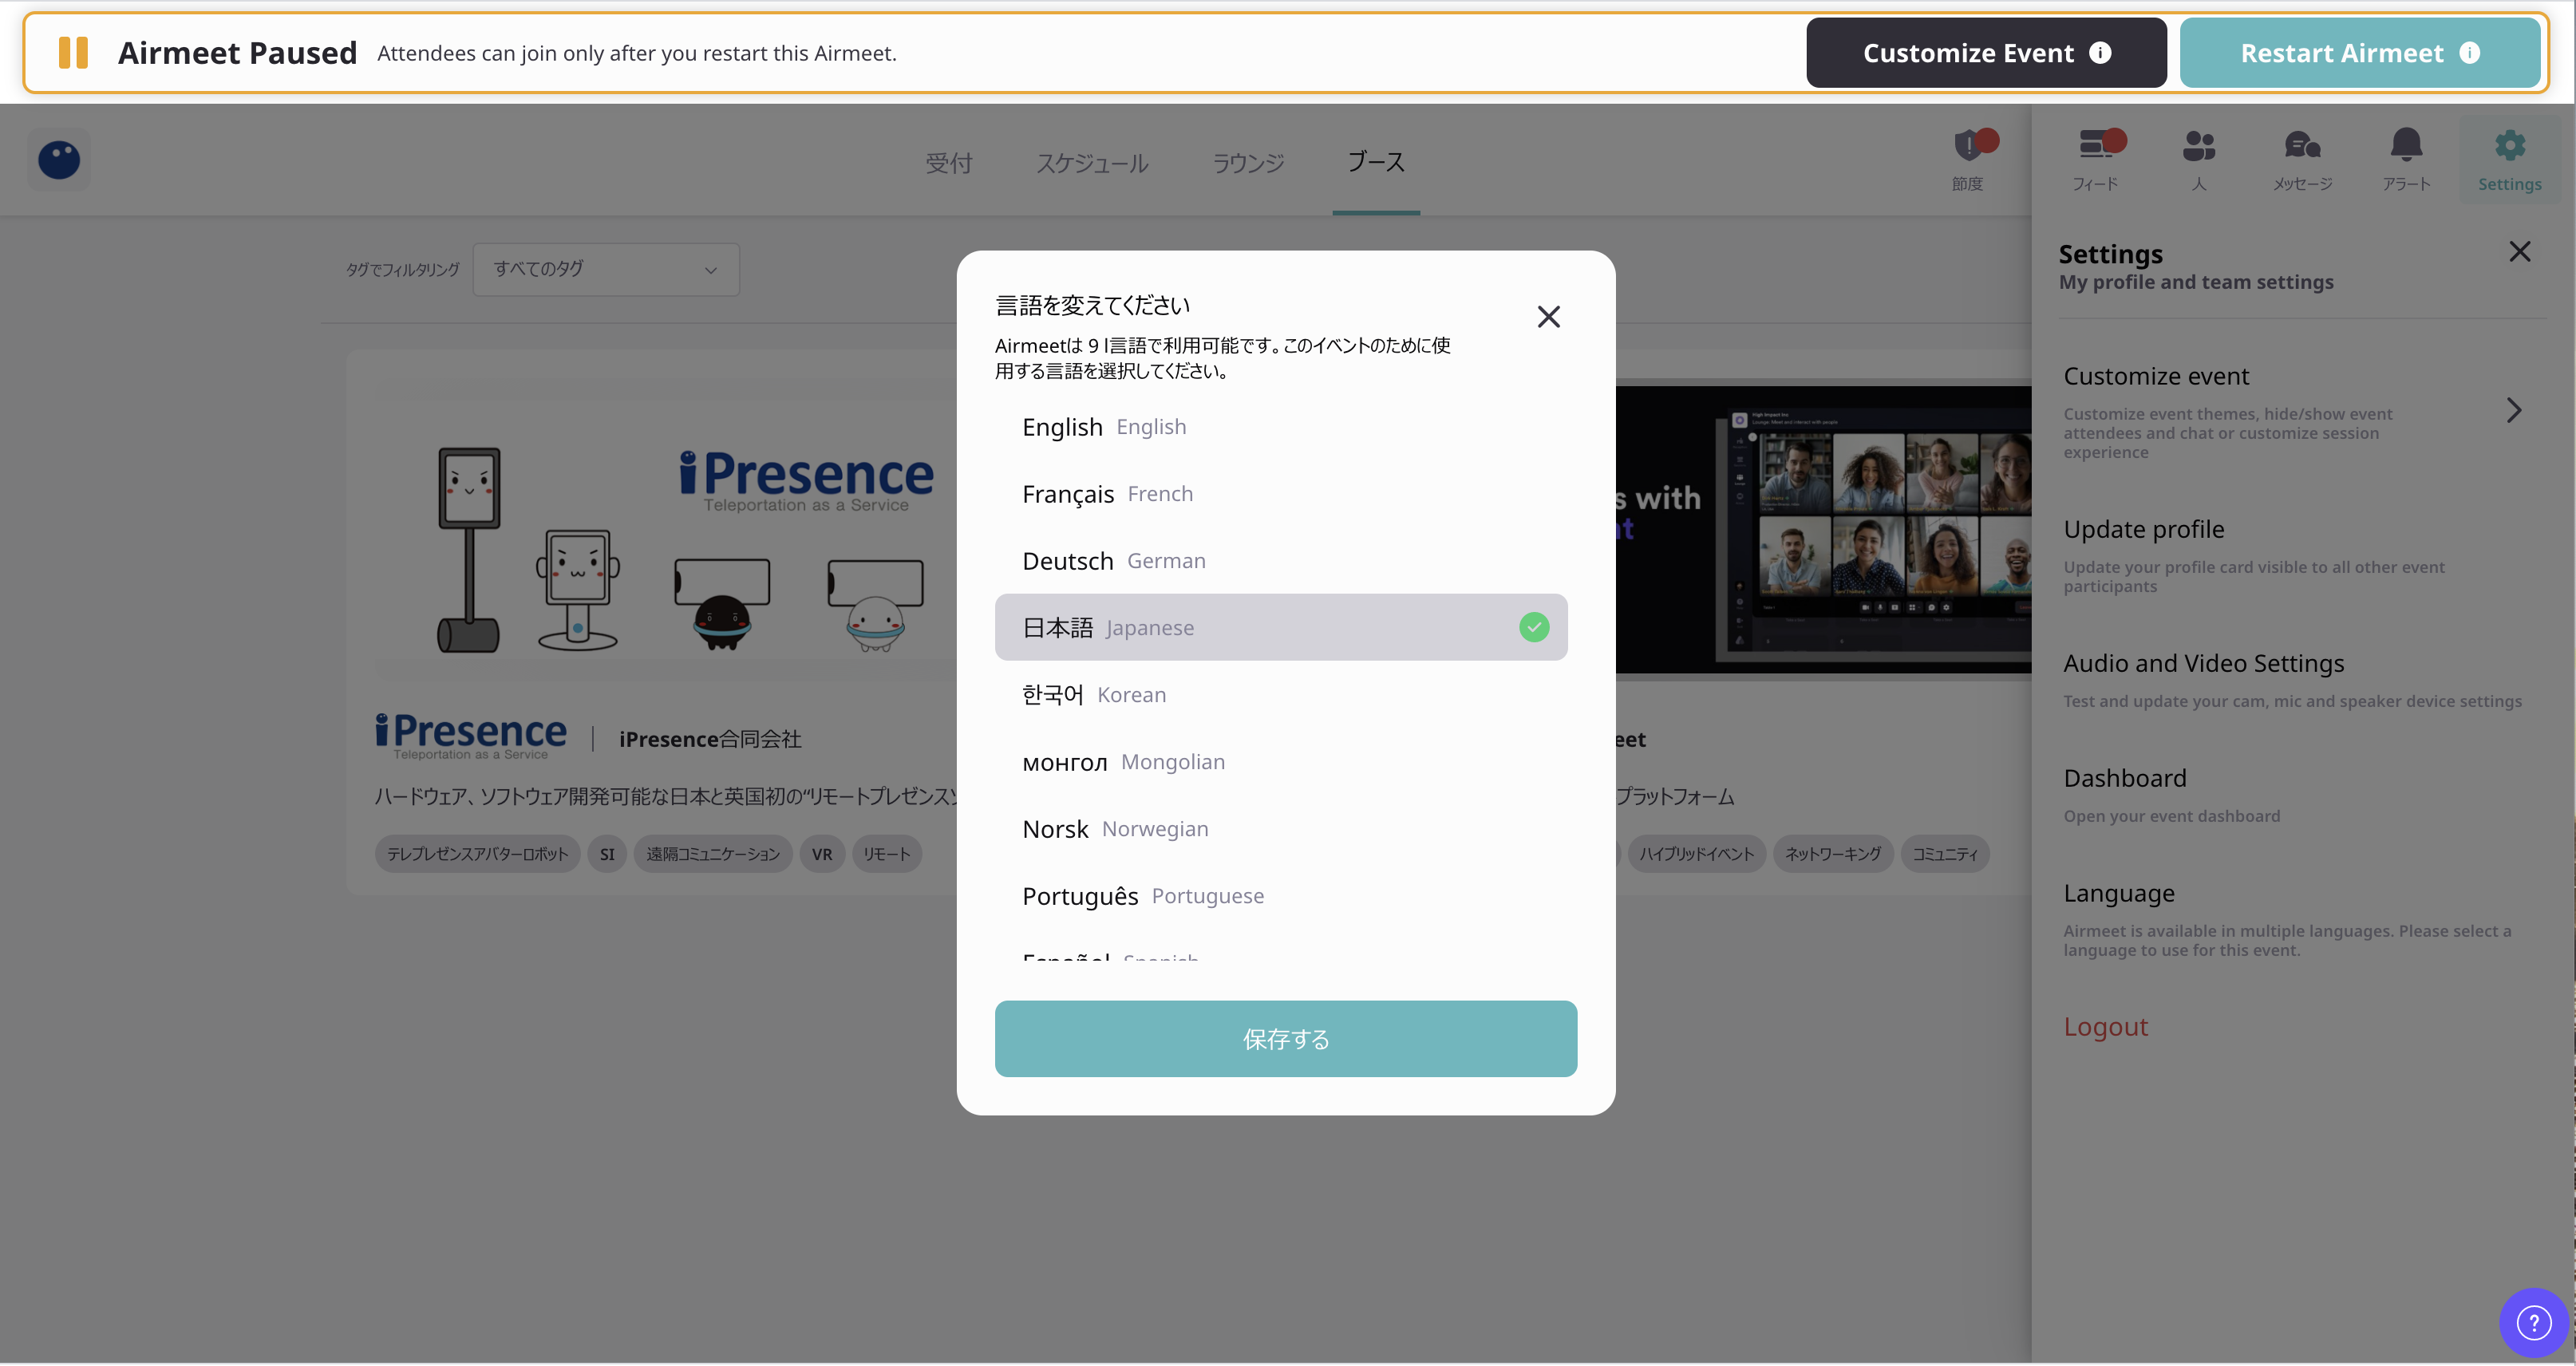Viewport: 2576px width, 1366px height.
Task: Switch to the ラウンジ tab
Action: (x=1248, y=163)
